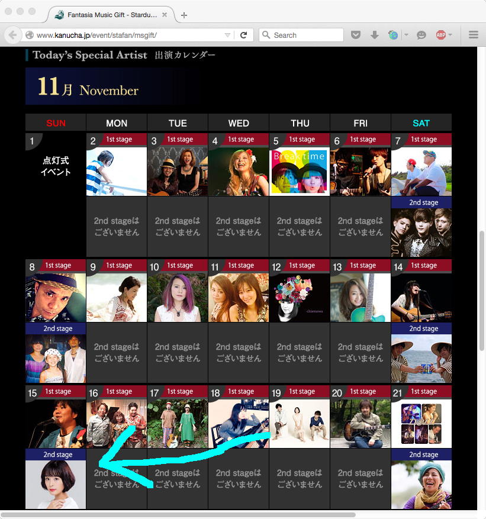This screenshot has height=519, width=486.
Task: Open November 11 duo thumbnail
Action: point(239,298)
